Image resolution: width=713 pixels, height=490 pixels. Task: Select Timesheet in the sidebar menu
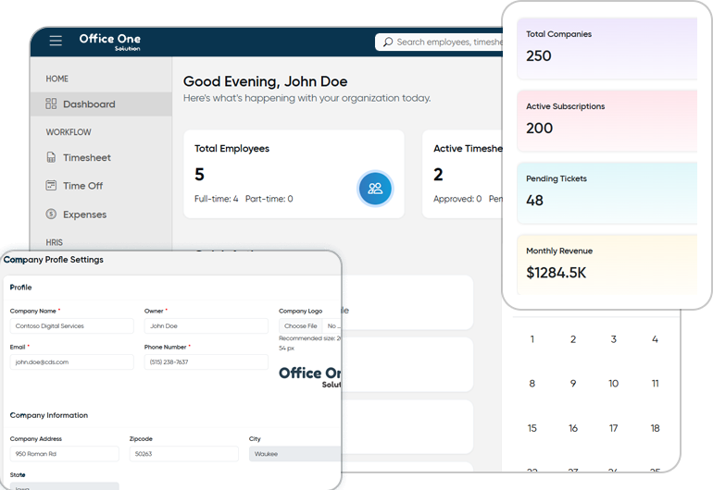click(86, 158)
